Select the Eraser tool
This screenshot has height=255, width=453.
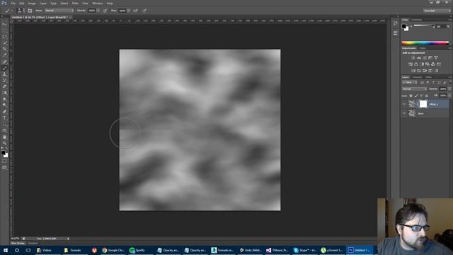pyautogui.click(x=5, y=86)
